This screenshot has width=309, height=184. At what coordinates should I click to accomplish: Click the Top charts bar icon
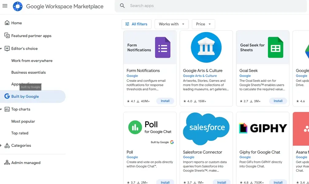(7, 109)
